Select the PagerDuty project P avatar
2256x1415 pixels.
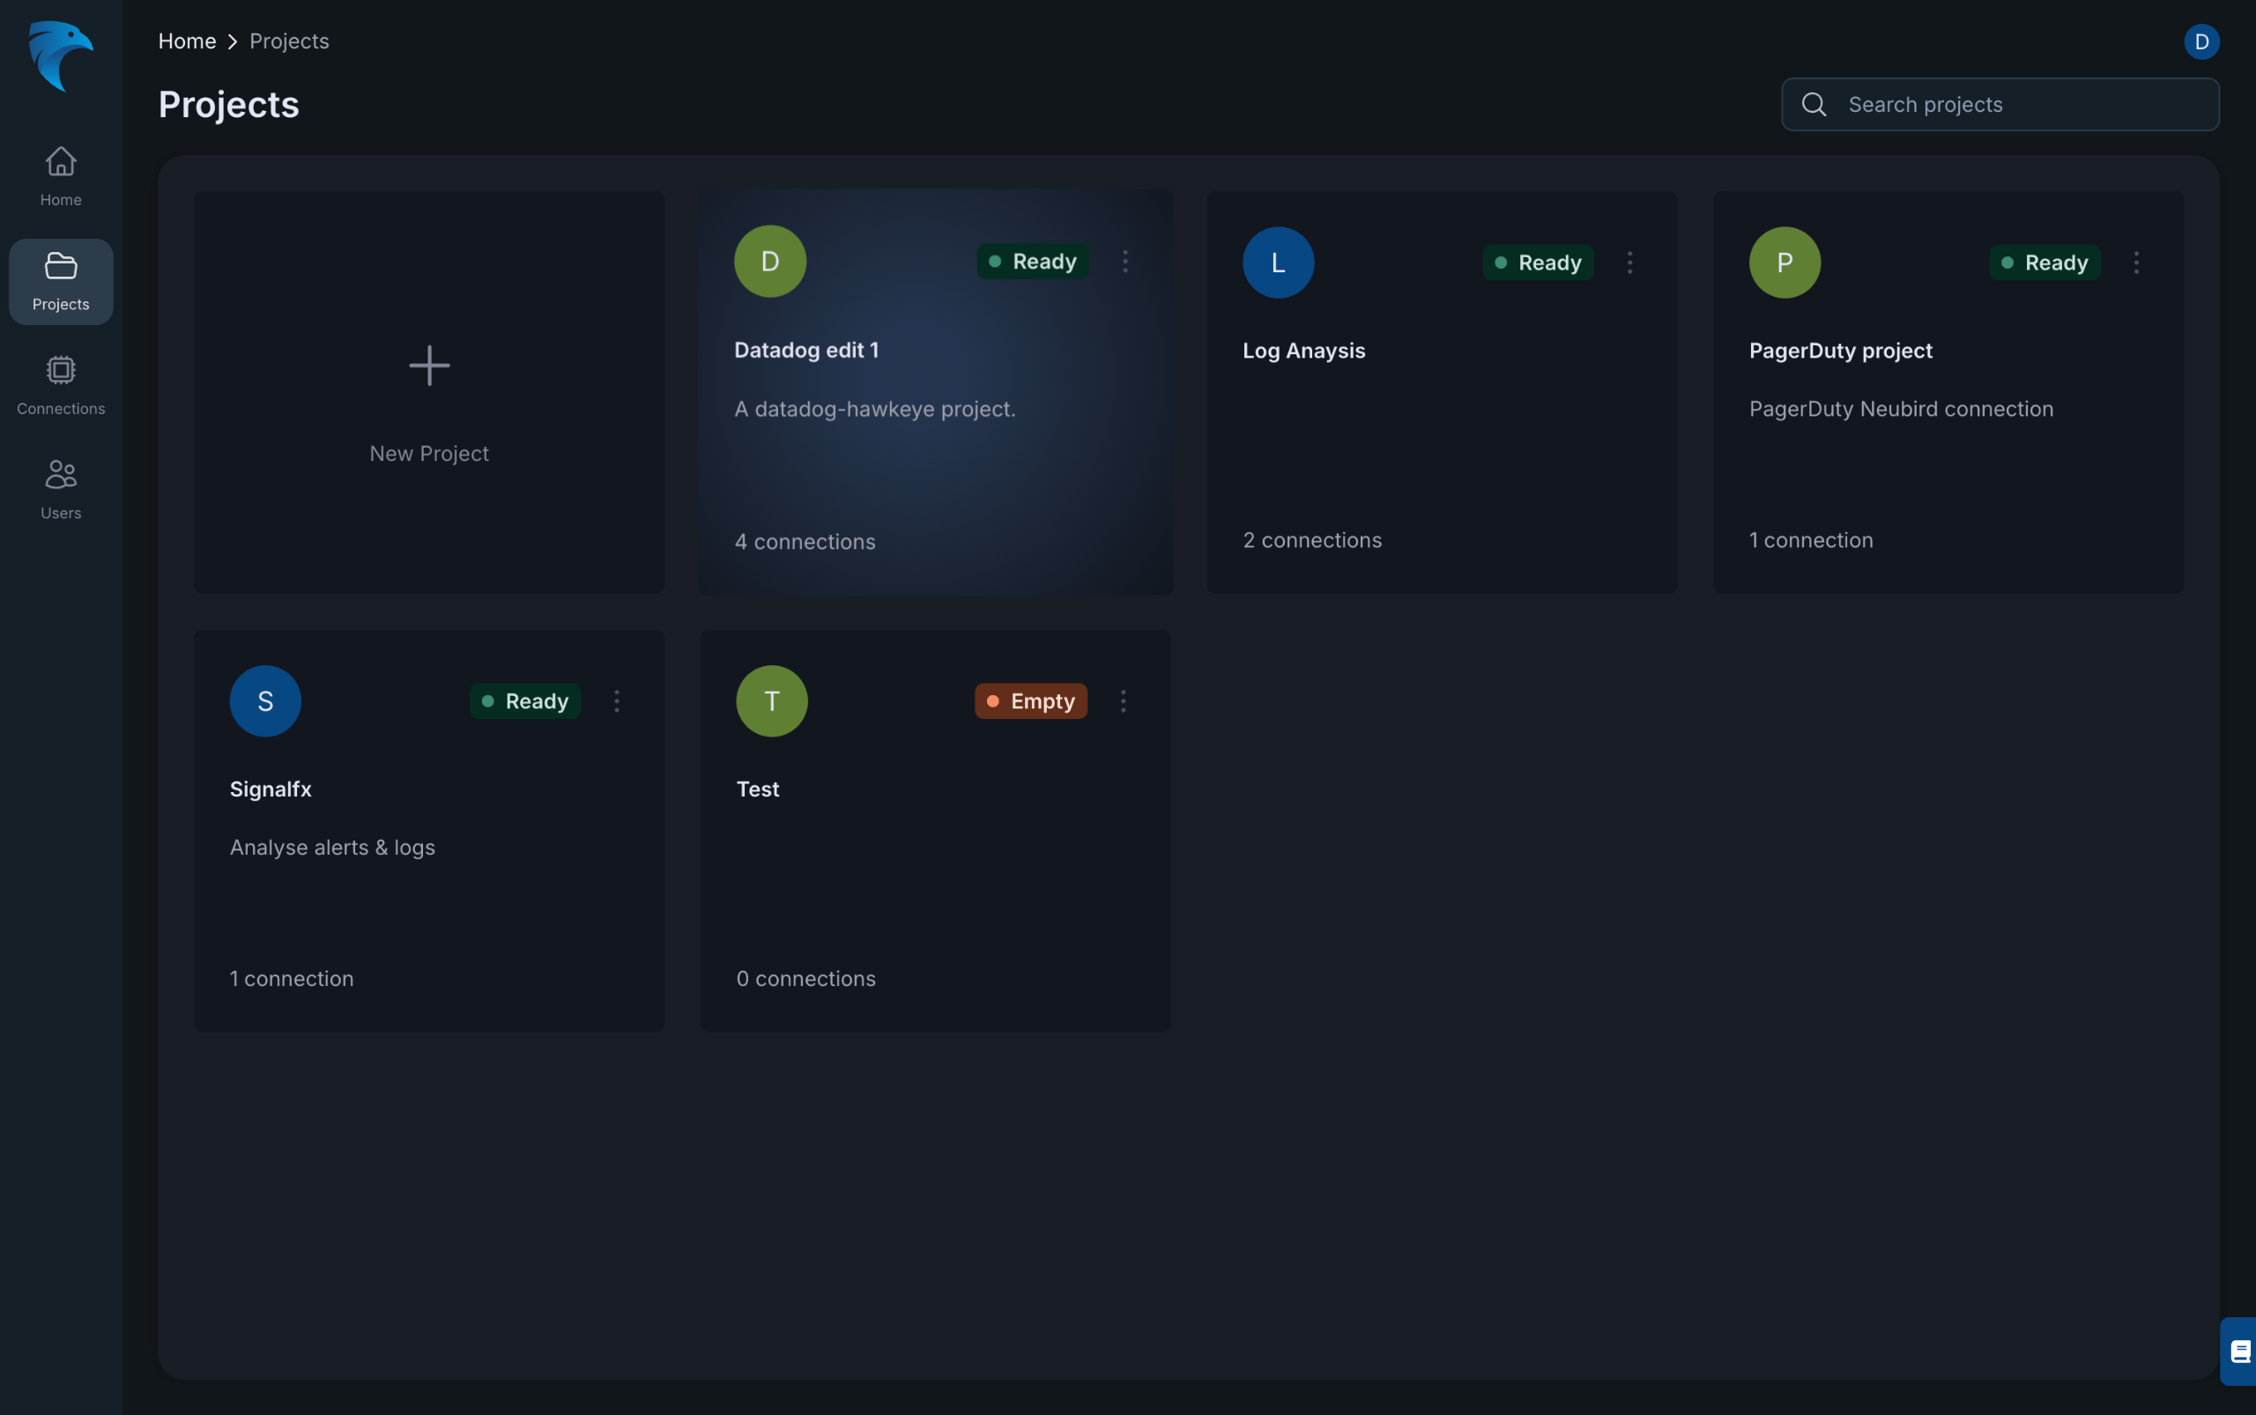[1785, 263]
